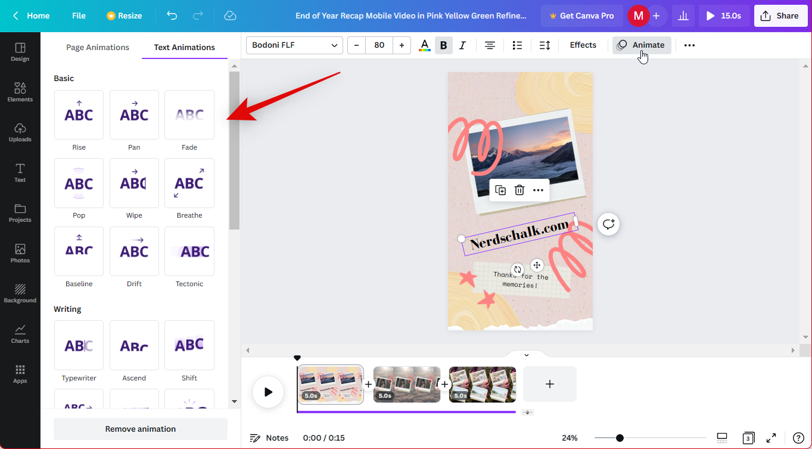Open the Charts panel
The width and height of the screenshot is (812, 449).
(20, 333)
